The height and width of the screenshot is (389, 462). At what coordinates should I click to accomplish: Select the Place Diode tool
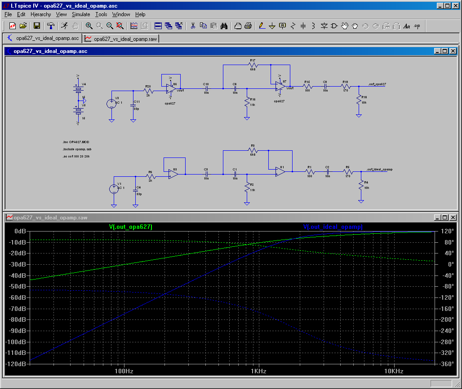[x=324, y=26]
